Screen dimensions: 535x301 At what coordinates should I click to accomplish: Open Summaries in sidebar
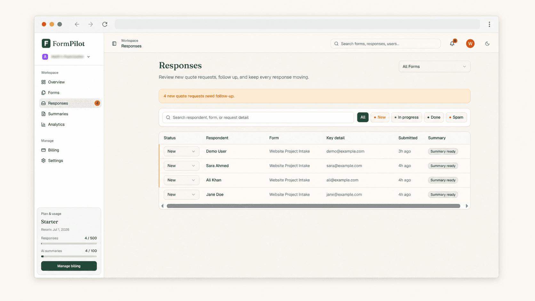click(x=70, y=114)
